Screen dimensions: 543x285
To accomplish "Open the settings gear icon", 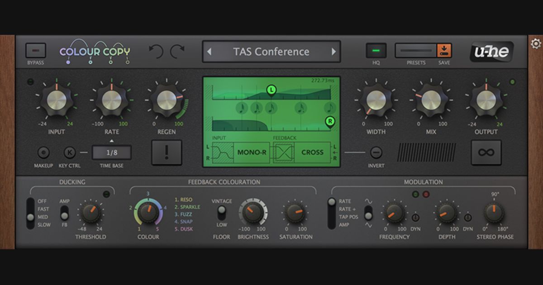I will (536, 43).
